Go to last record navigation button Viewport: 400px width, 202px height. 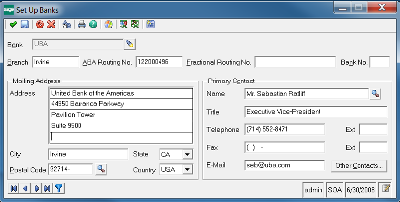coord(47,188)
